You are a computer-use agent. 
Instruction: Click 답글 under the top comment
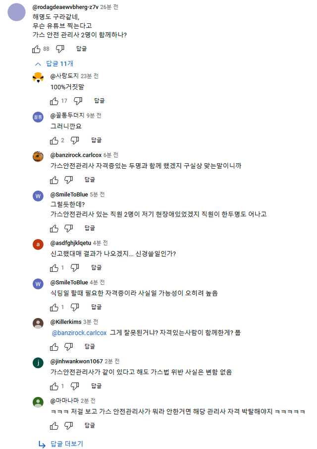tap(81, 49)
